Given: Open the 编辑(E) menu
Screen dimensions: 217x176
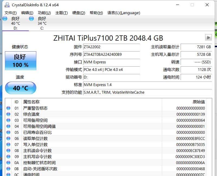Looking at the screenshot, I should point(27,13).
